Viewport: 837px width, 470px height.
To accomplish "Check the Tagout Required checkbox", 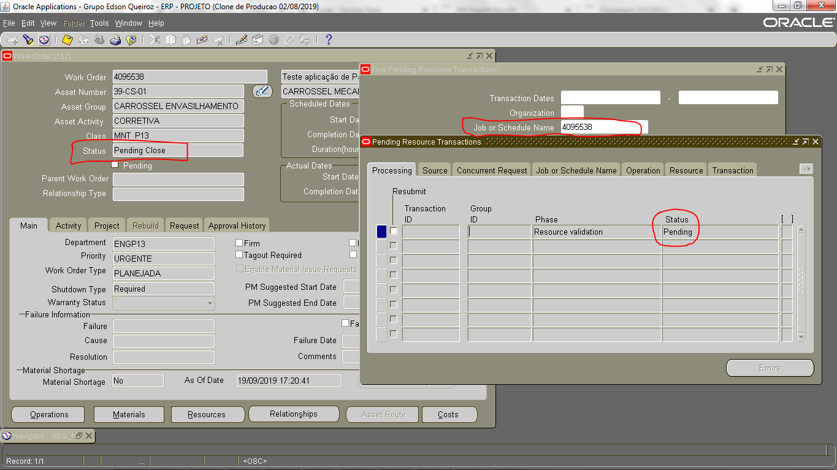I will [239, 255].
